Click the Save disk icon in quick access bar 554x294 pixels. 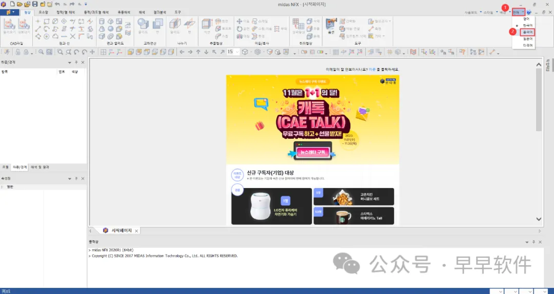click(x=35, y=4)
